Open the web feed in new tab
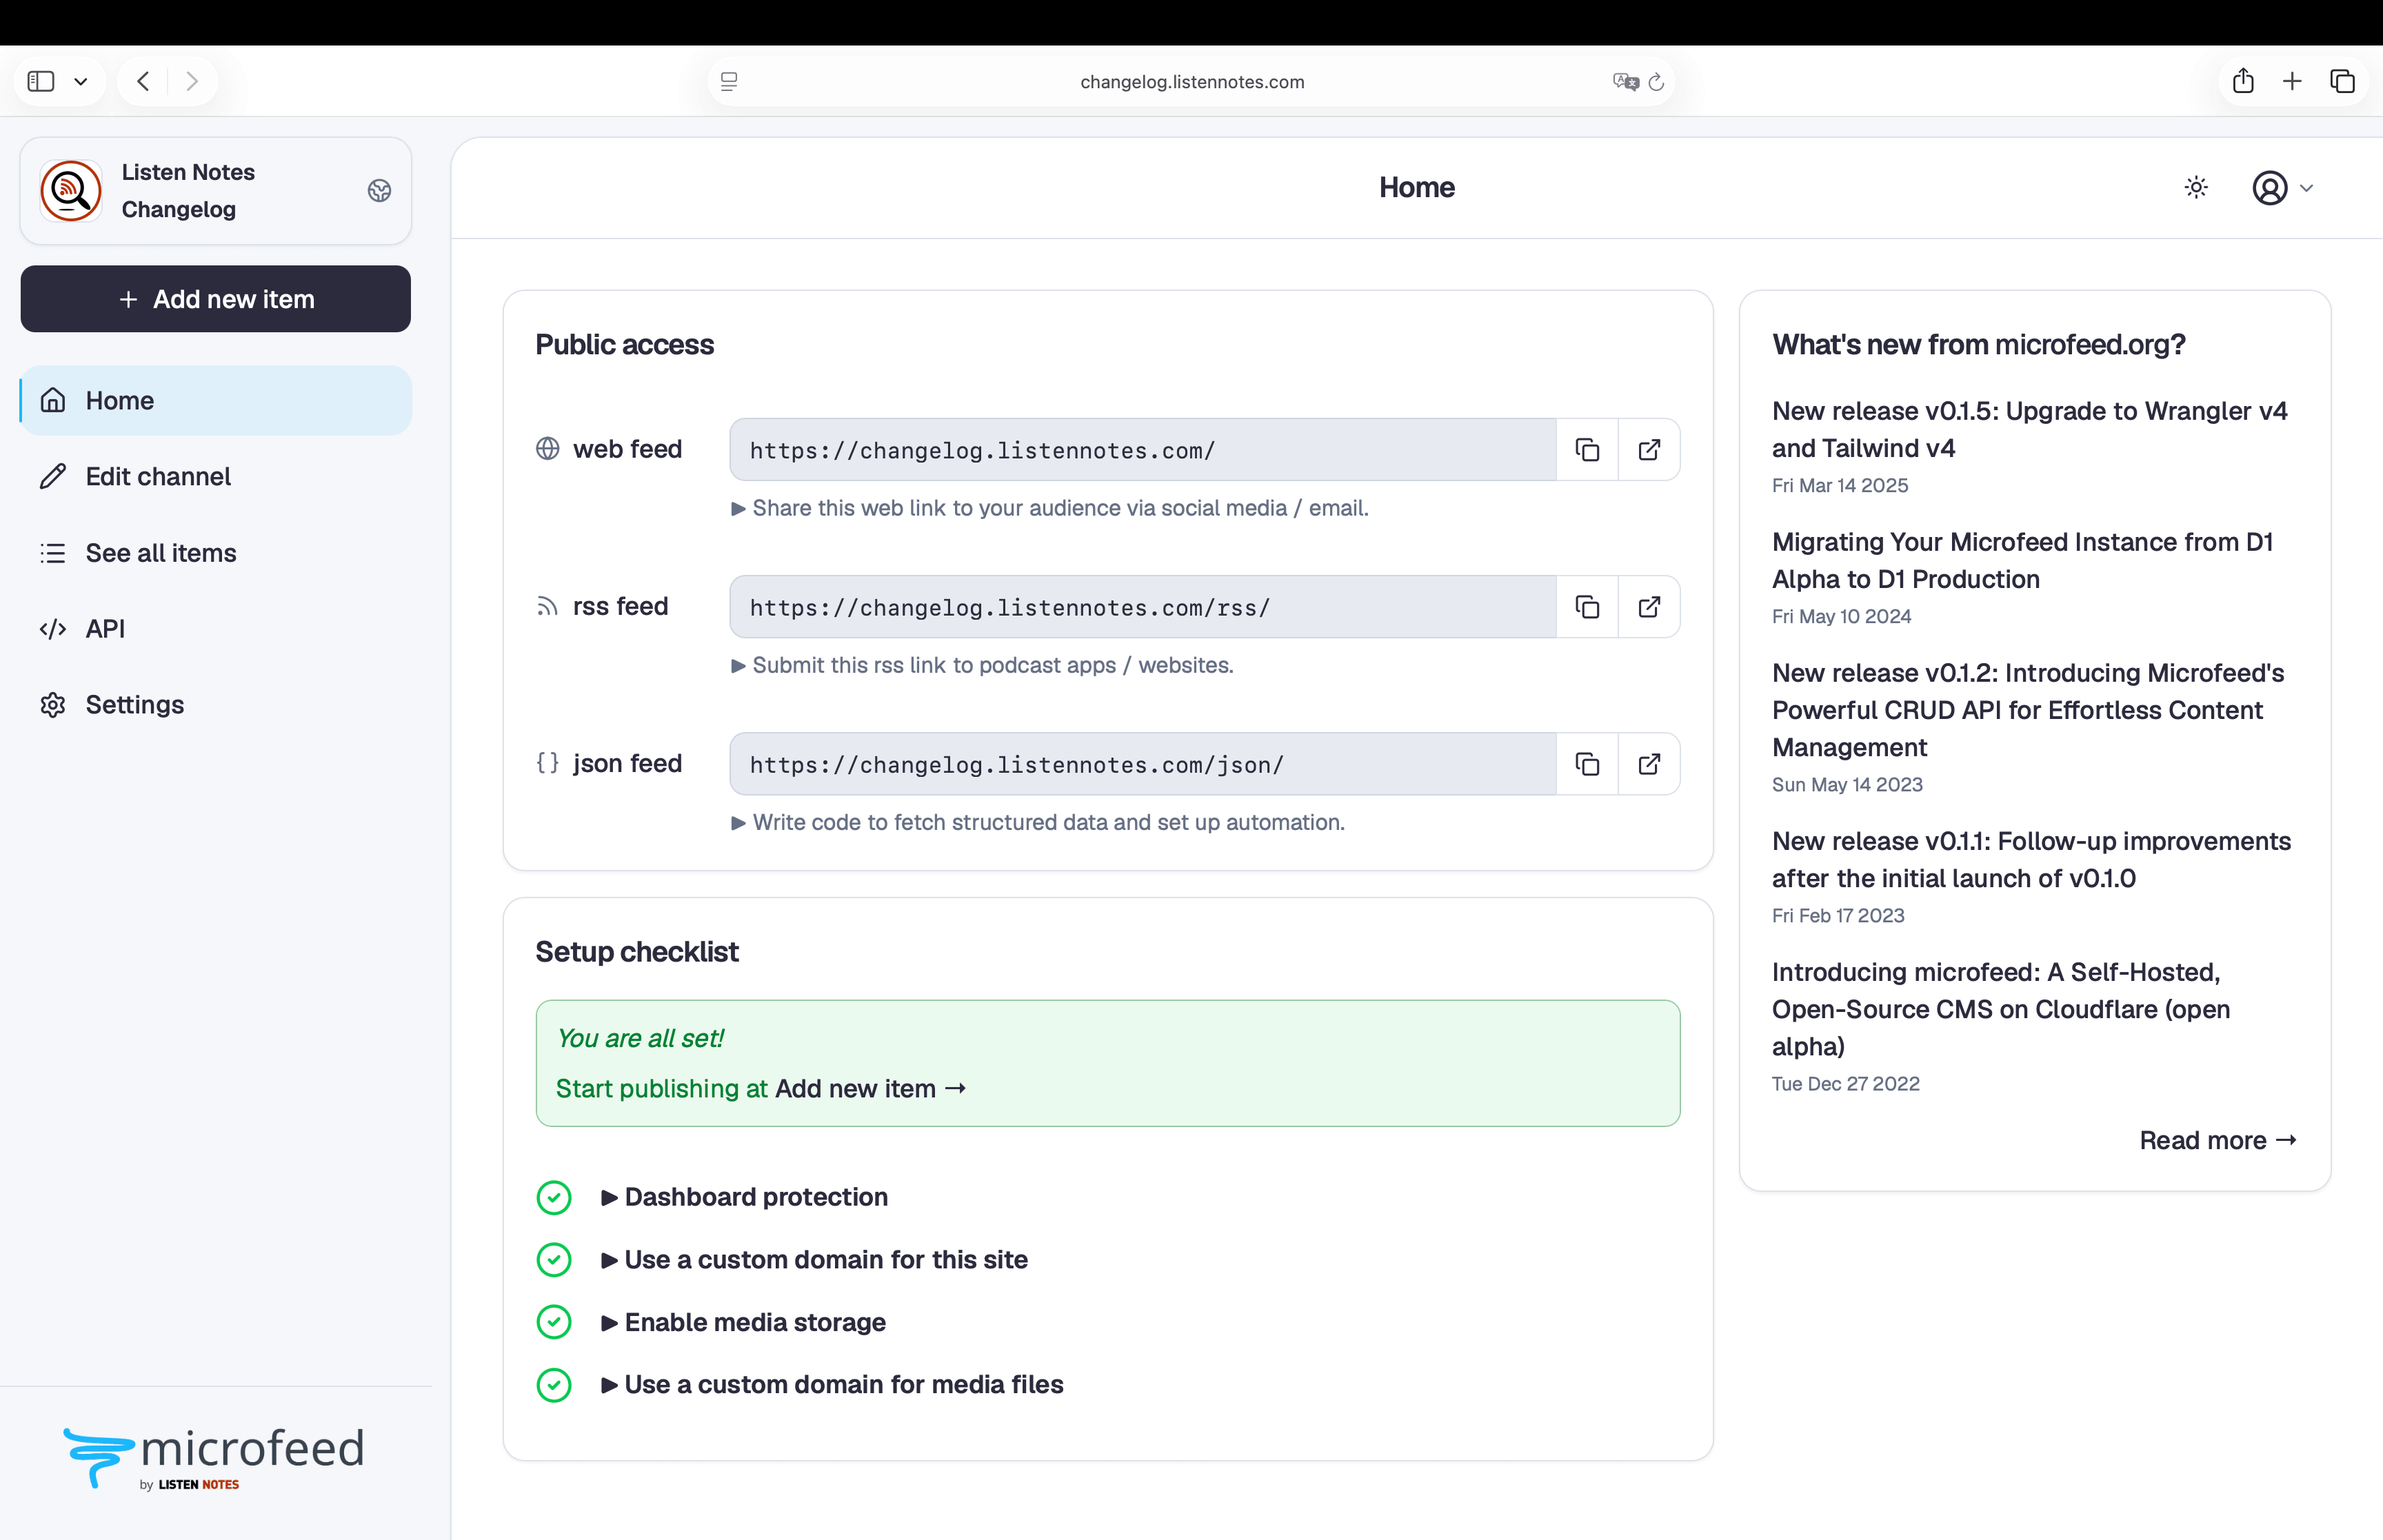2383x1540 pixels. click(x=1649, y=450)
